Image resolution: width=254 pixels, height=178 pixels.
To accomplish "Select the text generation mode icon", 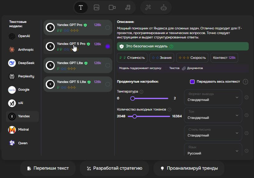I will point(81,7).
